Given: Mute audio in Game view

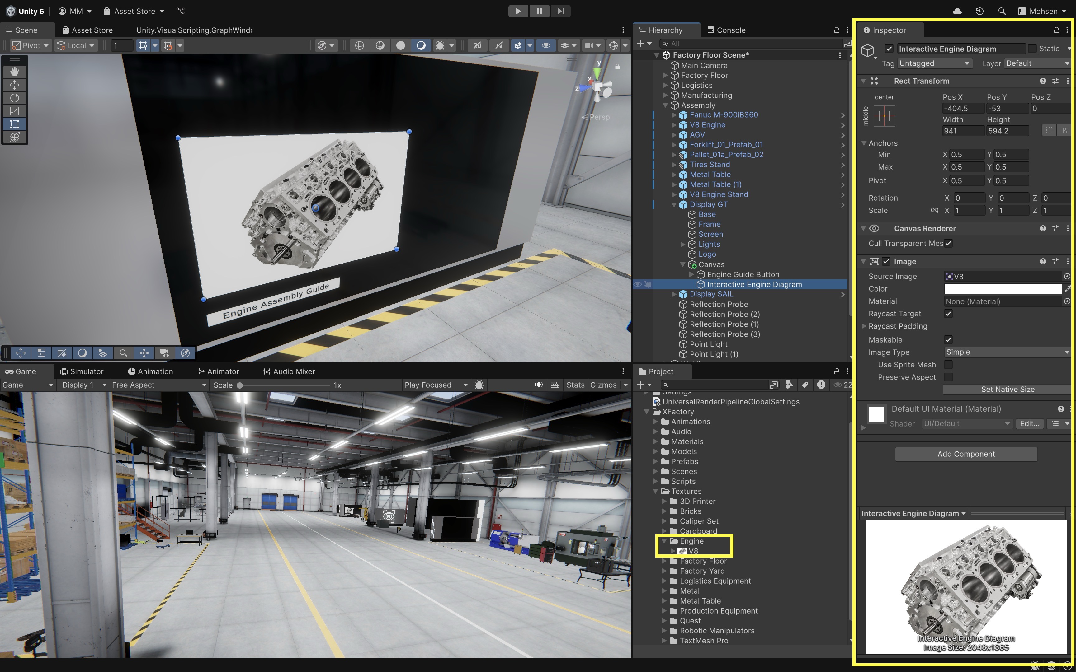Looking at the screenshot, I should point(538,385).
